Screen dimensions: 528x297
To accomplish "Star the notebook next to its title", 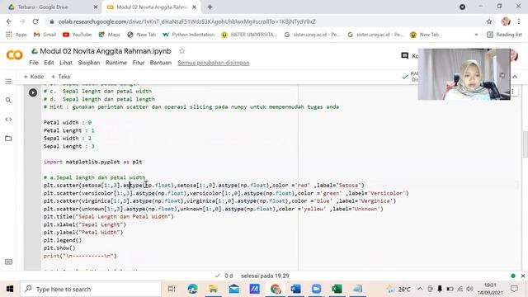I will click(181, 51).
